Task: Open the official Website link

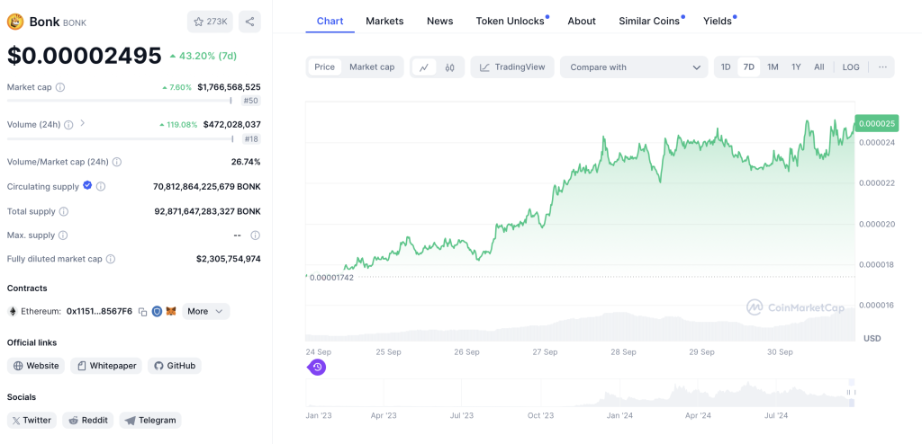Action: pyautogui.click(x=36, y=366)
